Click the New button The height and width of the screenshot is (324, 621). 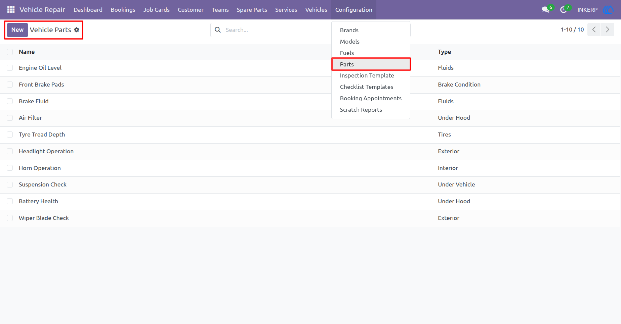click(x=17, y=30)
